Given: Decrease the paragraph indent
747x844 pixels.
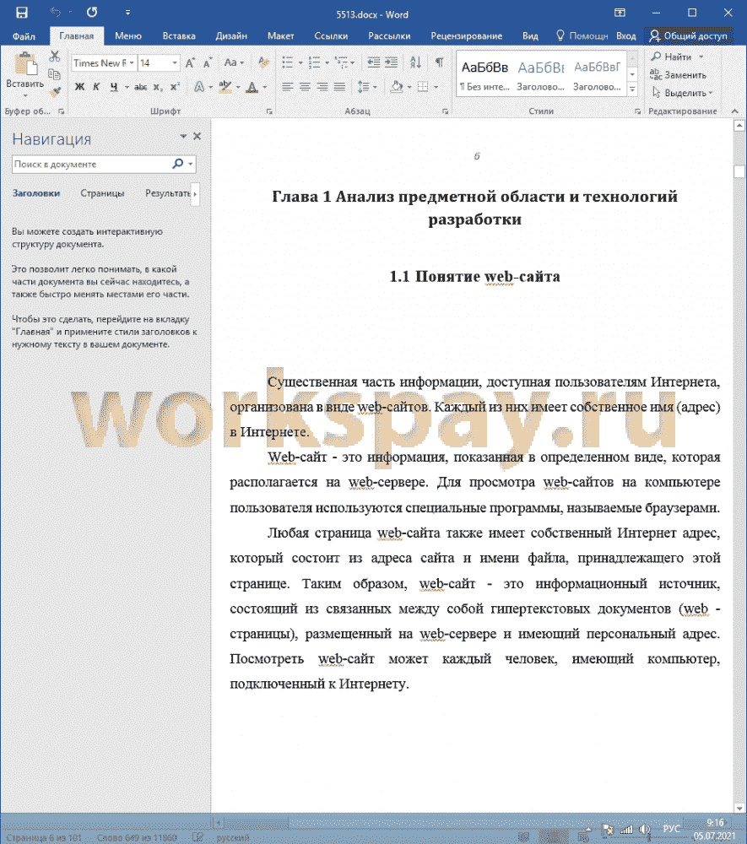Looking at the screenshot, I should 373,63.
